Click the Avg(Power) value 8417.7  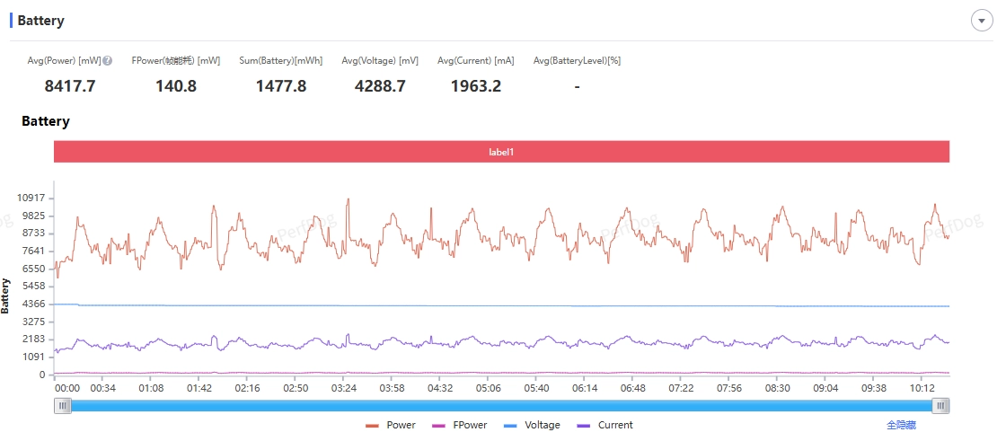70,86
